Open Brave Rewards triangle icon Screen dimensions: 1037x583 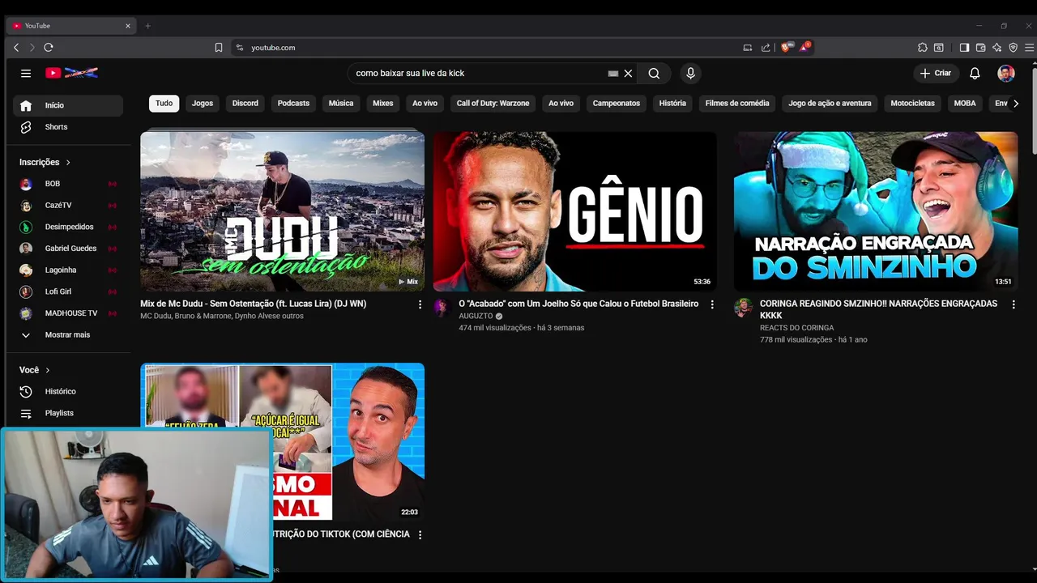(804, 47)
